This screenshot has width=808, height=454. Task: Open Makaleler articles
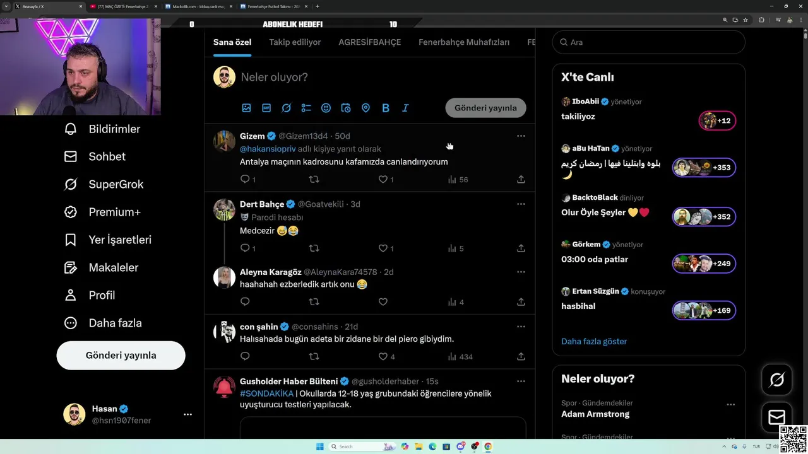coord(101,268)
